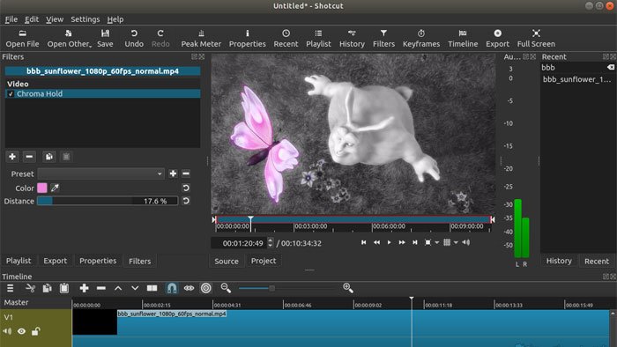Save the project with Save icon

tap(105, 39)
